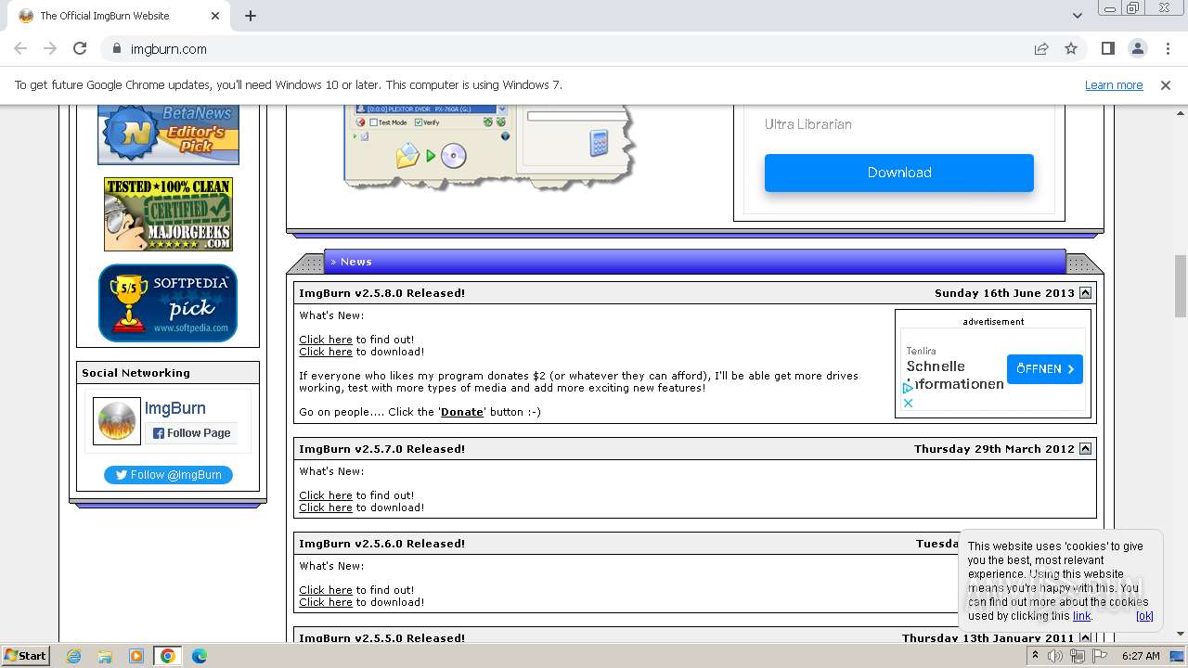Click the ad info triangle icon

tap(908, 389)
